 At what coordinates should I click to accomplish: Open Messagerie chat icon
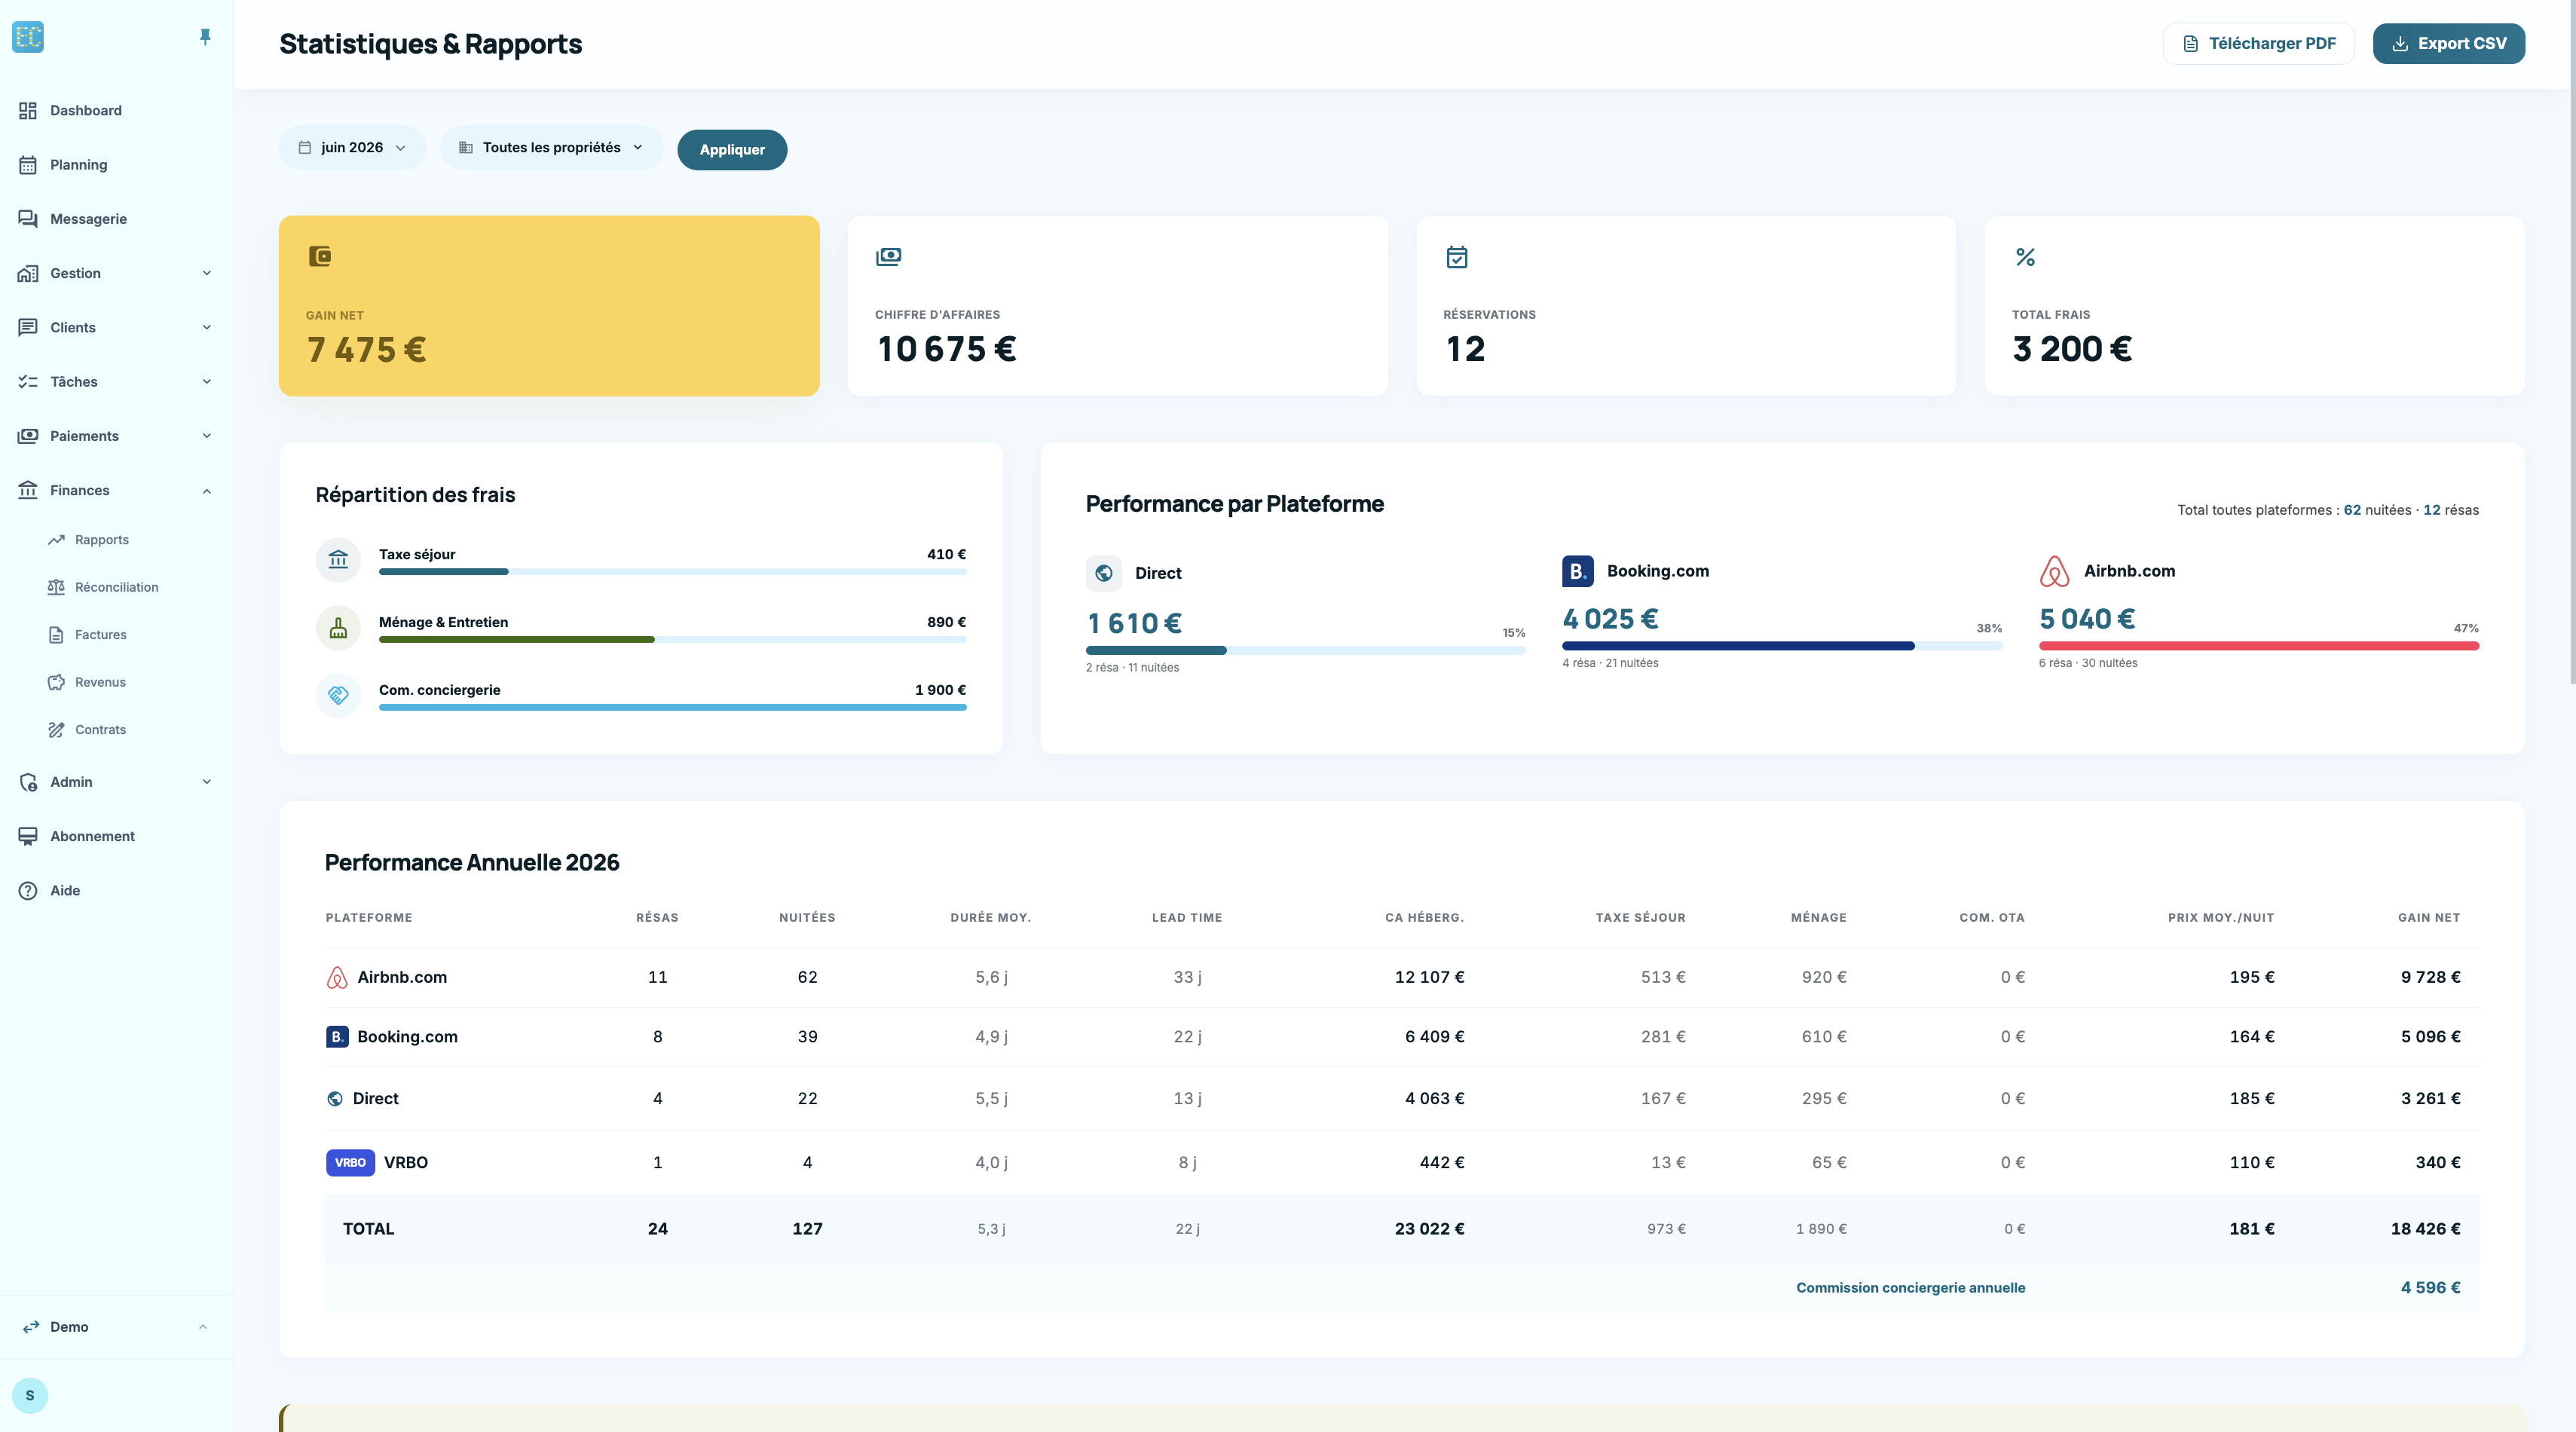(28, 219)
